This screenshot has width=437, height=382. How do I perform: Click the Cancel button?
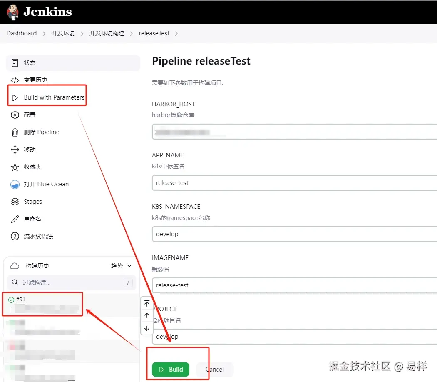pos(215,370)
